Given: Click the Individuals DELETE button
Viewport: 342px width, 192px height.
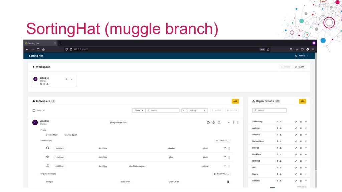Looking at the screenshot, I should coord(232,110).
